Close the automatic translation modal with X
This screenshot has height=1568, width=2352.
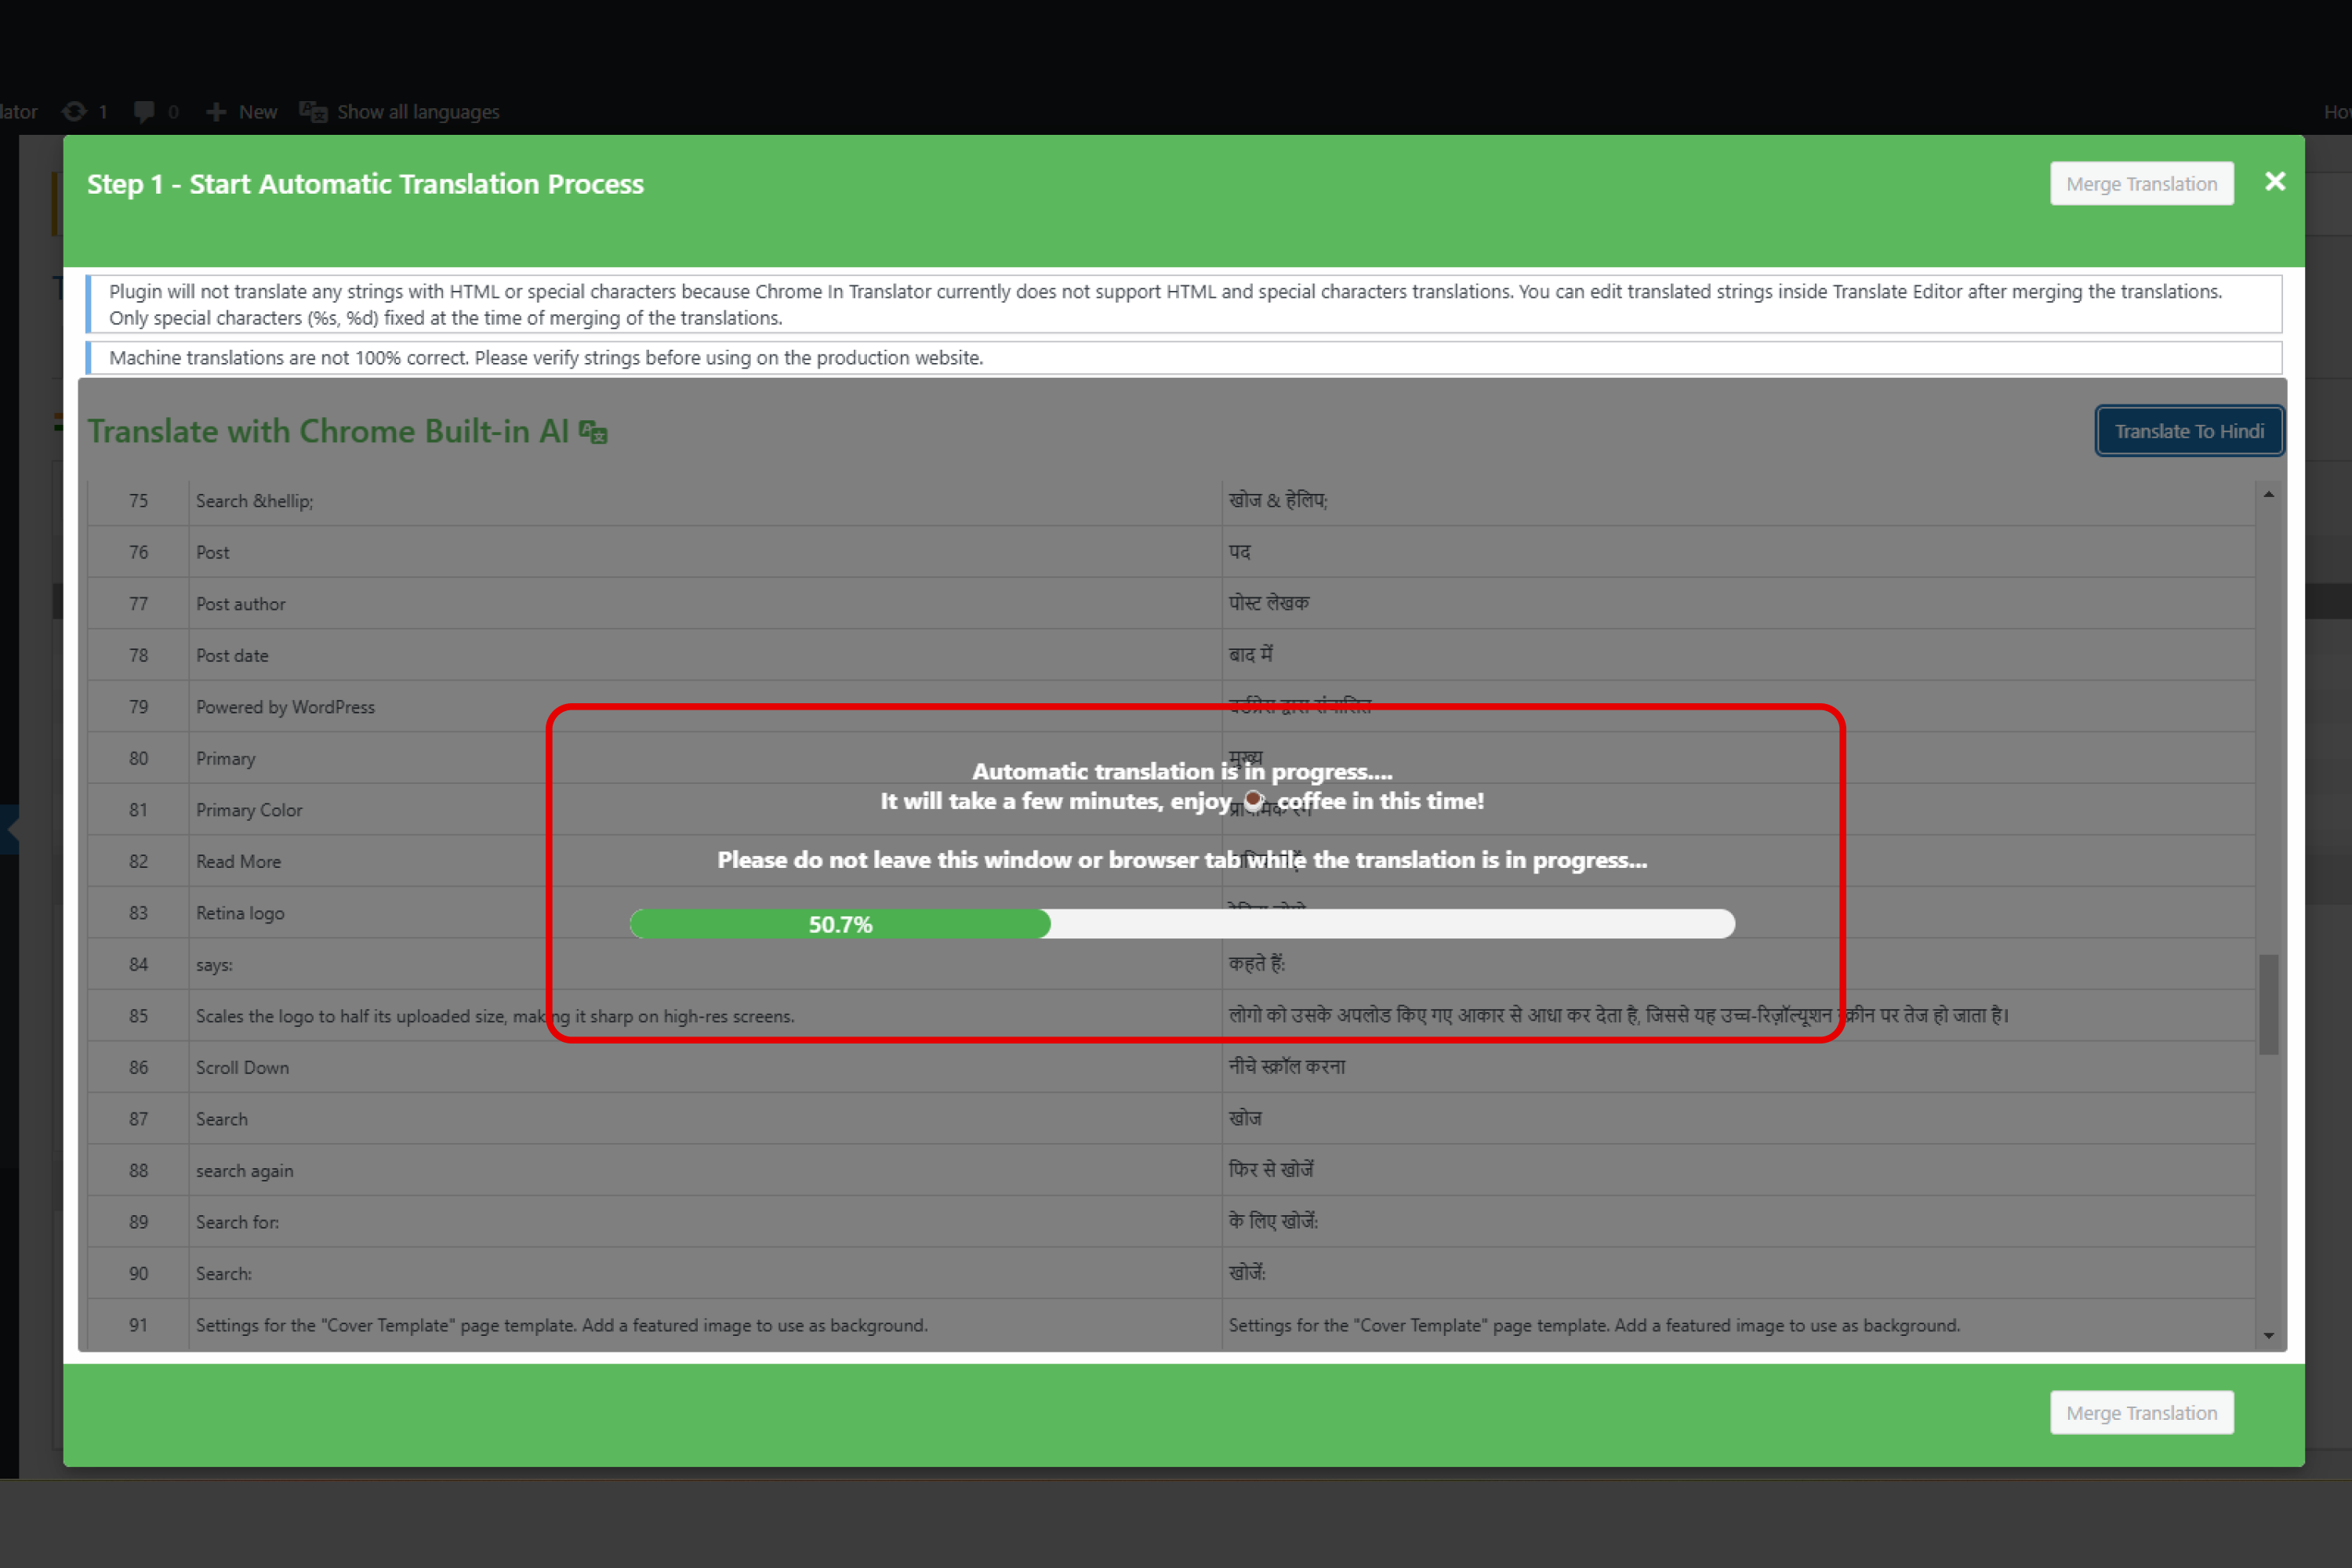click(x=2274, y=182)
